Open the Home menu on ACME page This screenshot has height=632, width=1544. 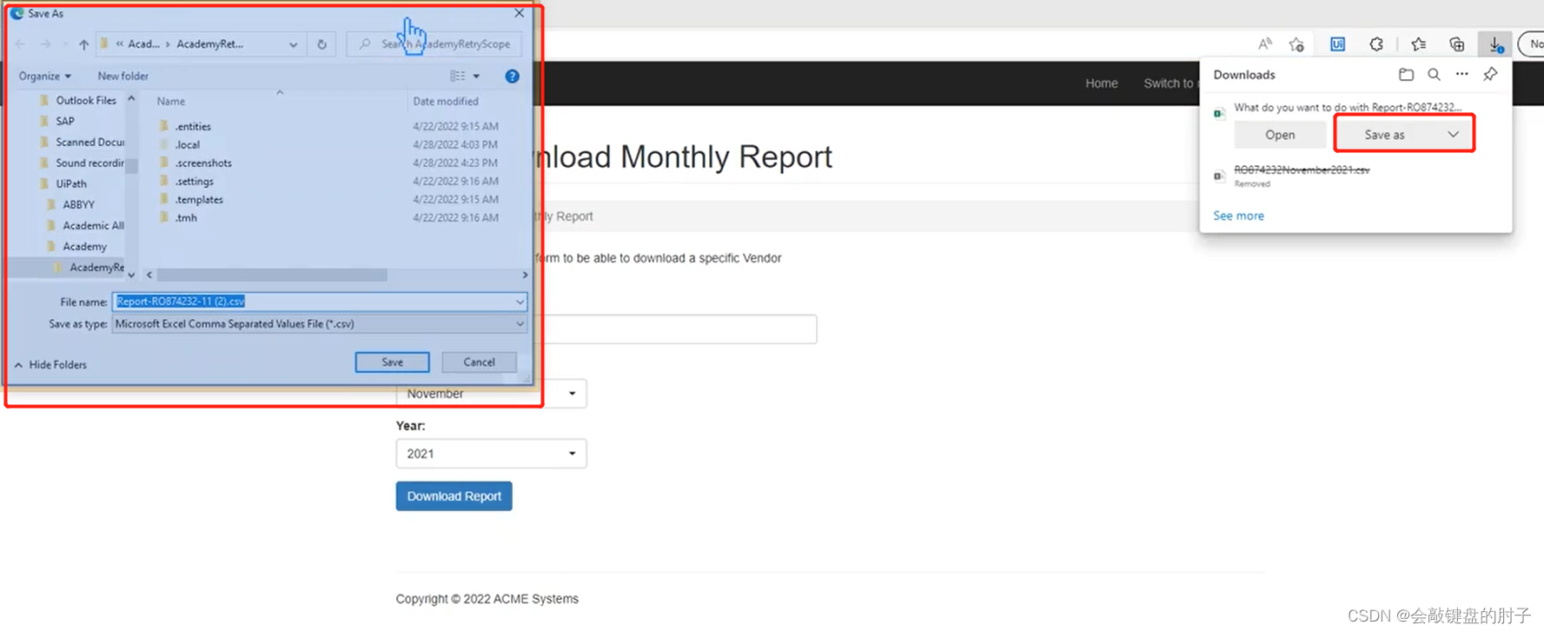pyautogui.click(x=1101, y=83)
